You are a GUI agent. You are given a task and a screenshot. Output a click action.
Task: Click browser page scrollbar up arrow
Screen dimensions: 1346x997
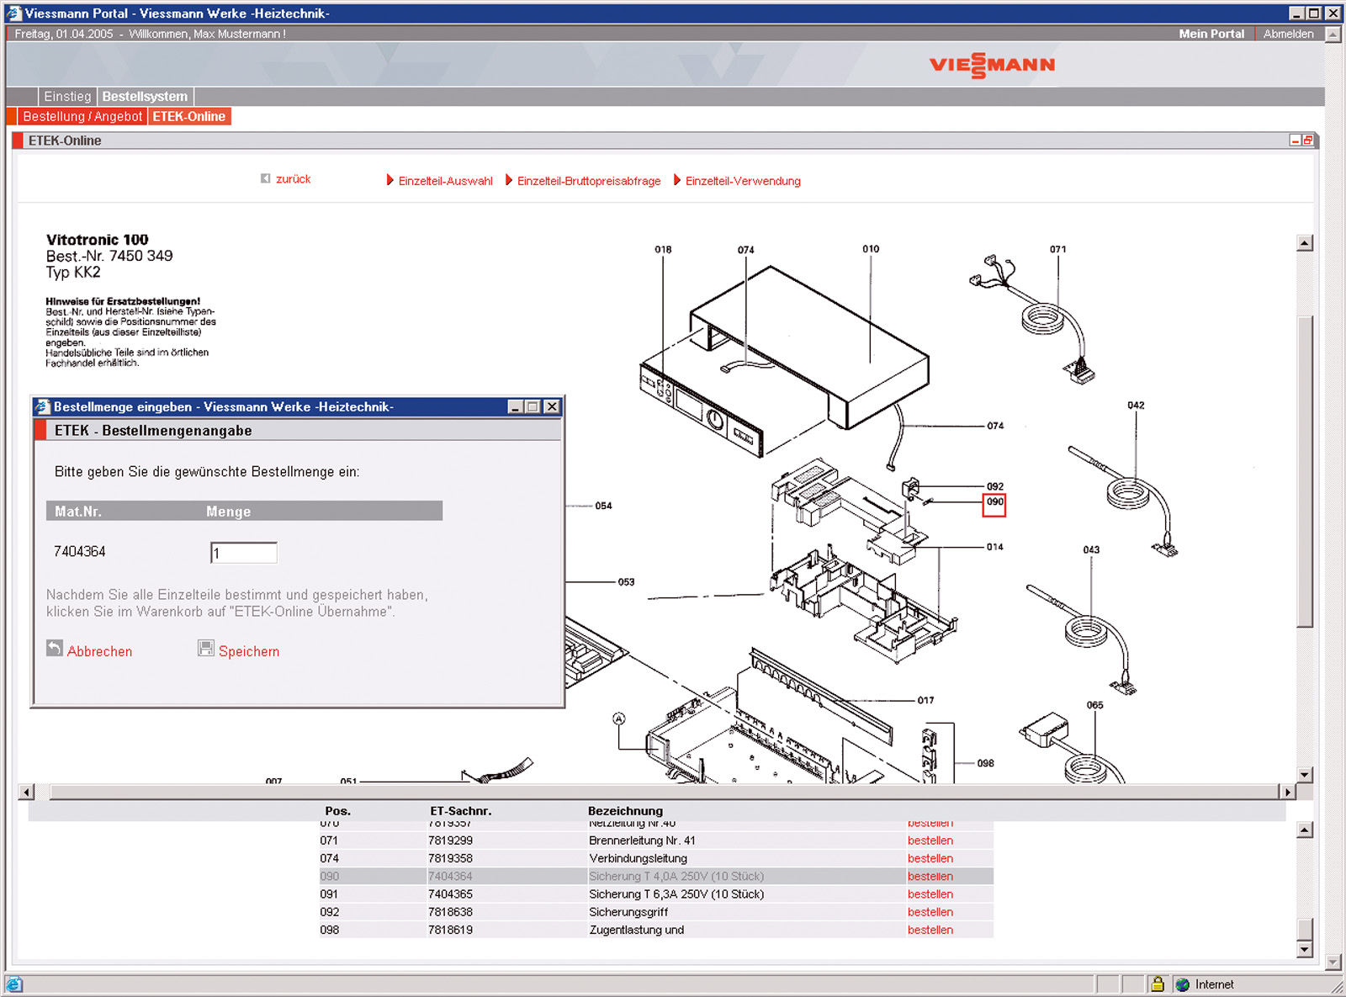1333,34
